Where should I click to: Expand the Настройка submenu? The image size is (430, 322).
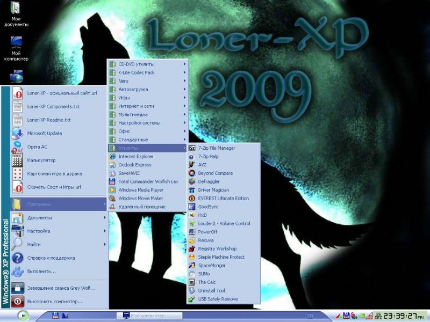pos(39,231)
